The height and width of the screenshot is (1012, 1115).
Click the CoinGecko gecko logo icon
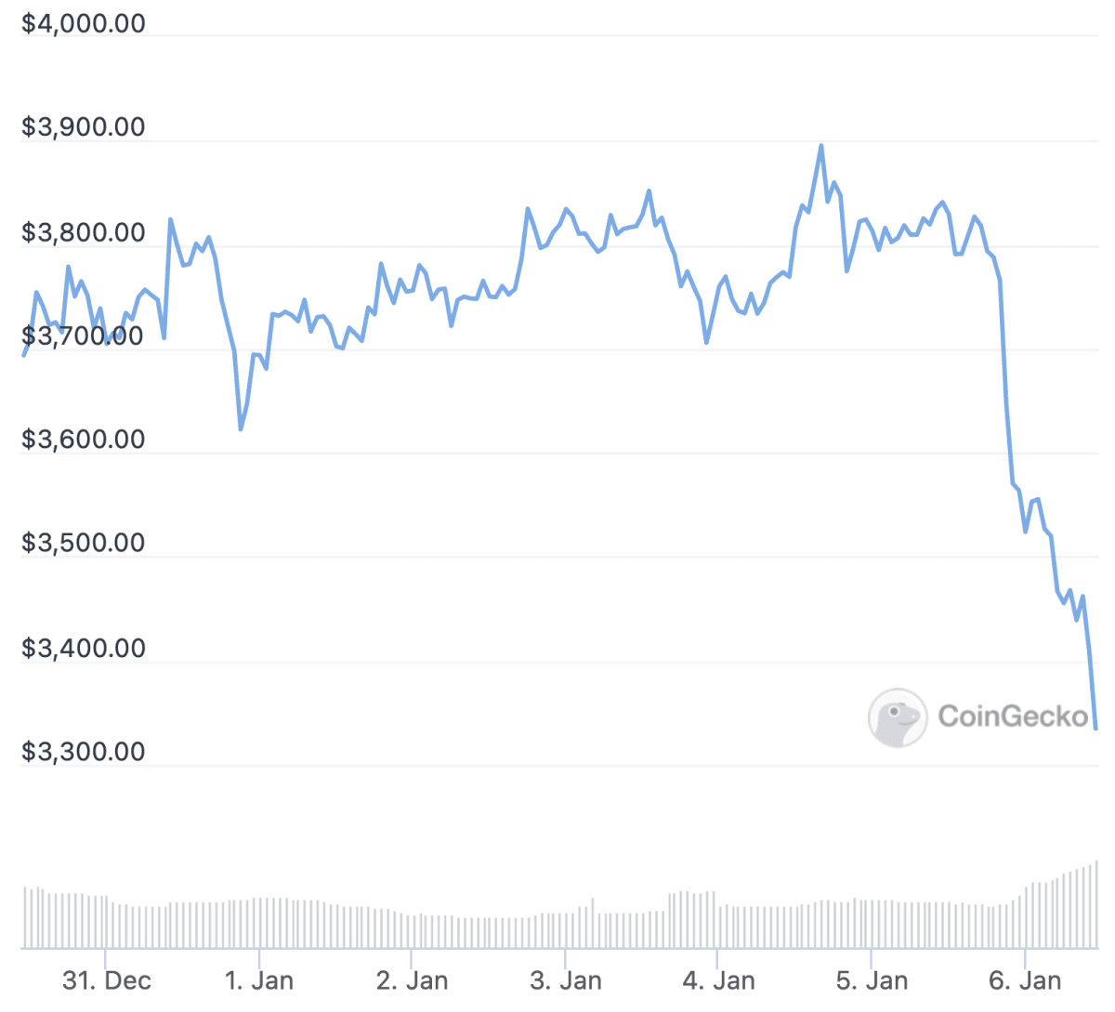898,717
